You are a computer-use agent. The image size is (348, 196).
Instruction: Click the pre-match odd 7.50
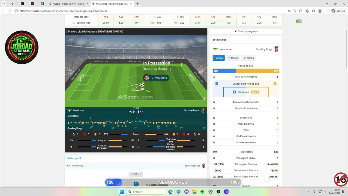tap(106, 17)
